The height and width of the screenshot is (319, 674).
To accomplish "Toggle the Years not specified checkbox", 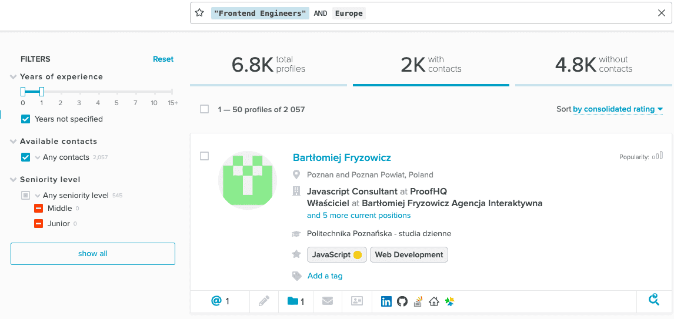I will pyautogui.click(x=25, y=119).
